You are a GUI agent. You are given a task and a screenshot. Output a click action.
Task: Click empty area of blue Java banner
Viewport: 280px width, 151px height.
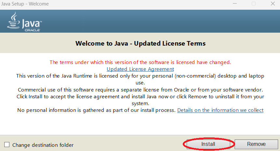point(163,21)
